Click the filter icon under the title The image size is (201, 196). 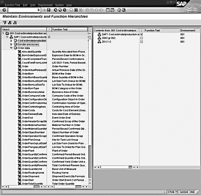[5, 23]
